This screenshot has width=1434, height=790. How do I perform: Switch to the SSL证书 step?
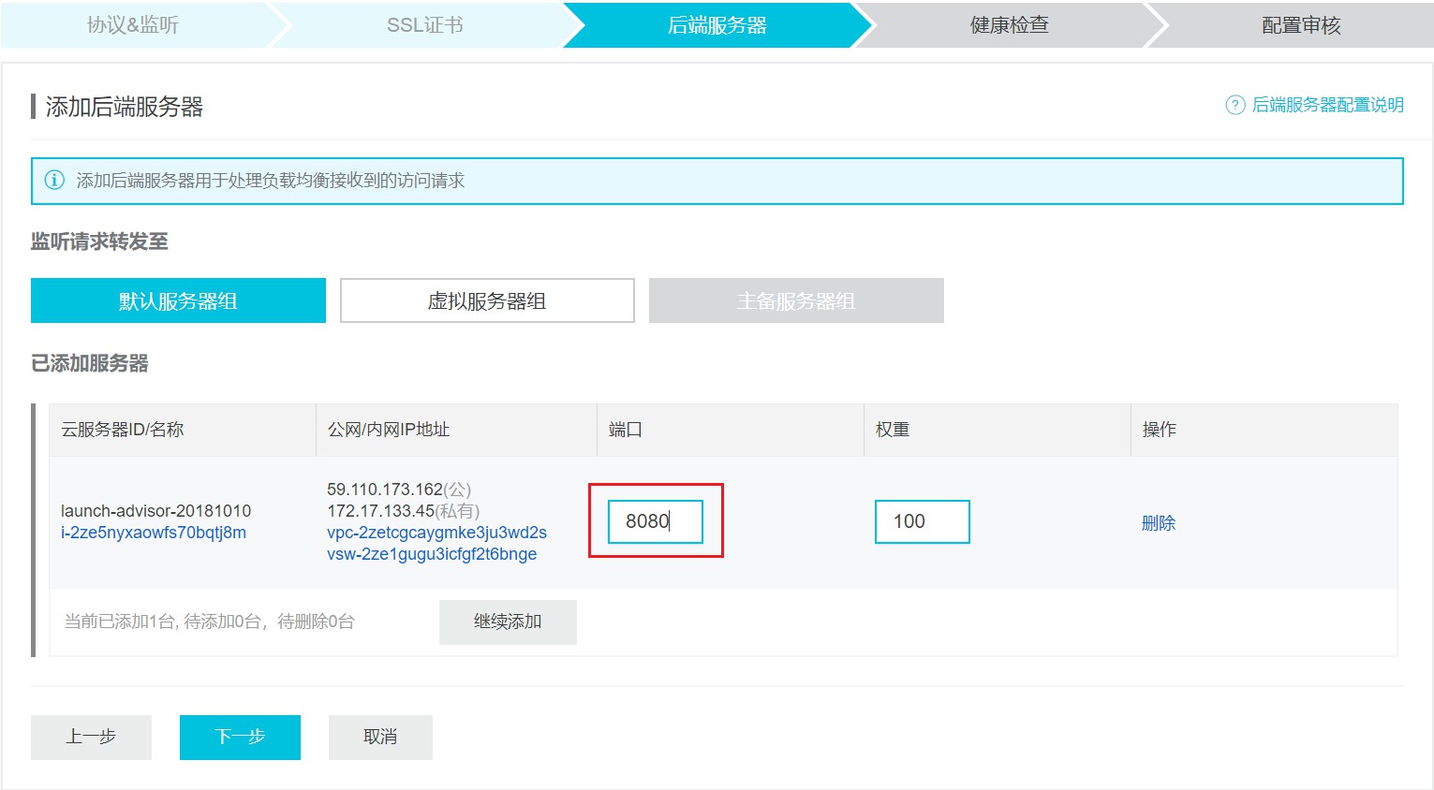point(424,25)
